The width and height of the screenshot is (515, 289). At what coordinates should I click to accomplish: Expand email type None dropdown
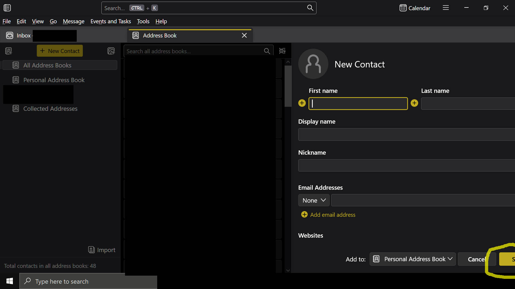pyautogui.click(x=314, y=200)
